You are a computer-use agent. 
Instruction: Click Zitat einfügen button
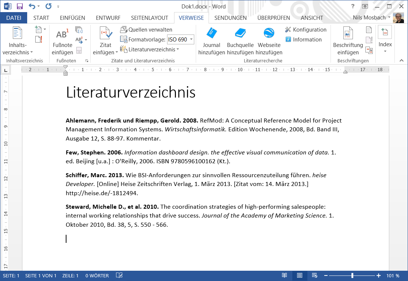point(105,40)
